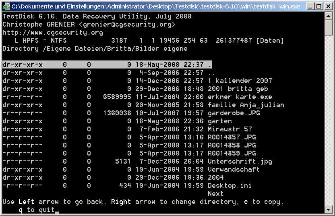
Task: Select the file 'garderobe.JPG'
Action: point(131,113)
